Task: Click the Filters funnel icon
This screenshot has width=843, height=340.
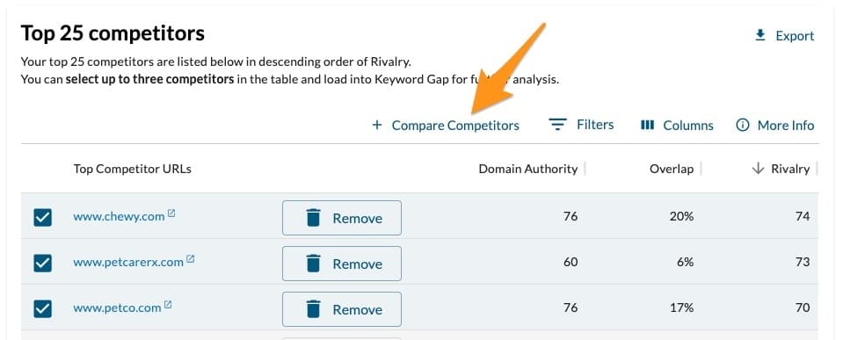Action: click(558, 125)
